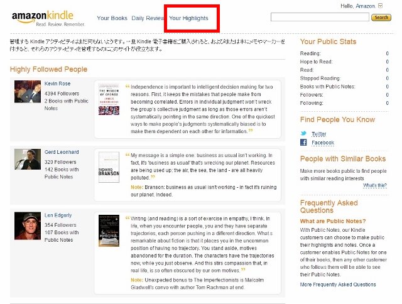The image size is (402, 304).
Task: Open the Facebook logo icon
Action: pos(303,142)
